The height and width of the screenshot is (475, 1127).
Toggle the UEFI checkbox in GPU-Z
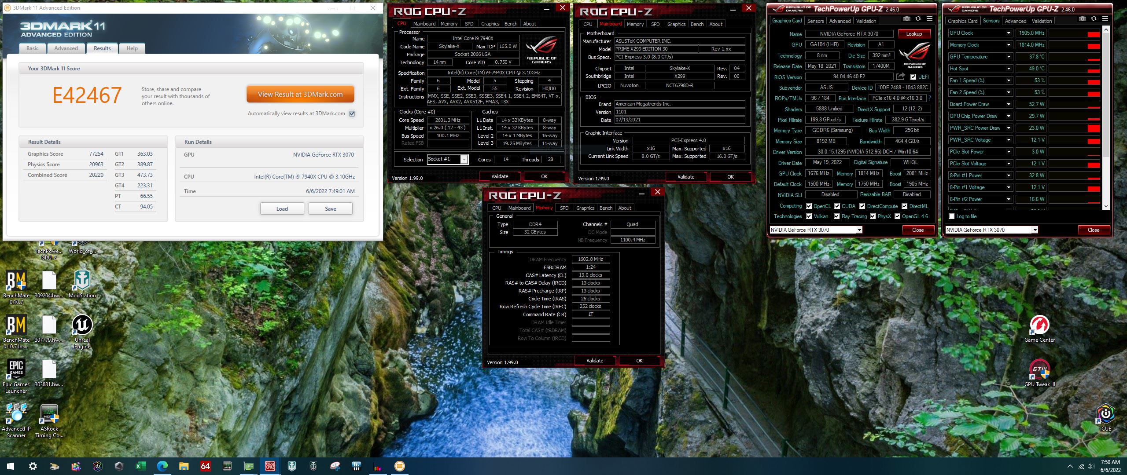click(913, 77)
